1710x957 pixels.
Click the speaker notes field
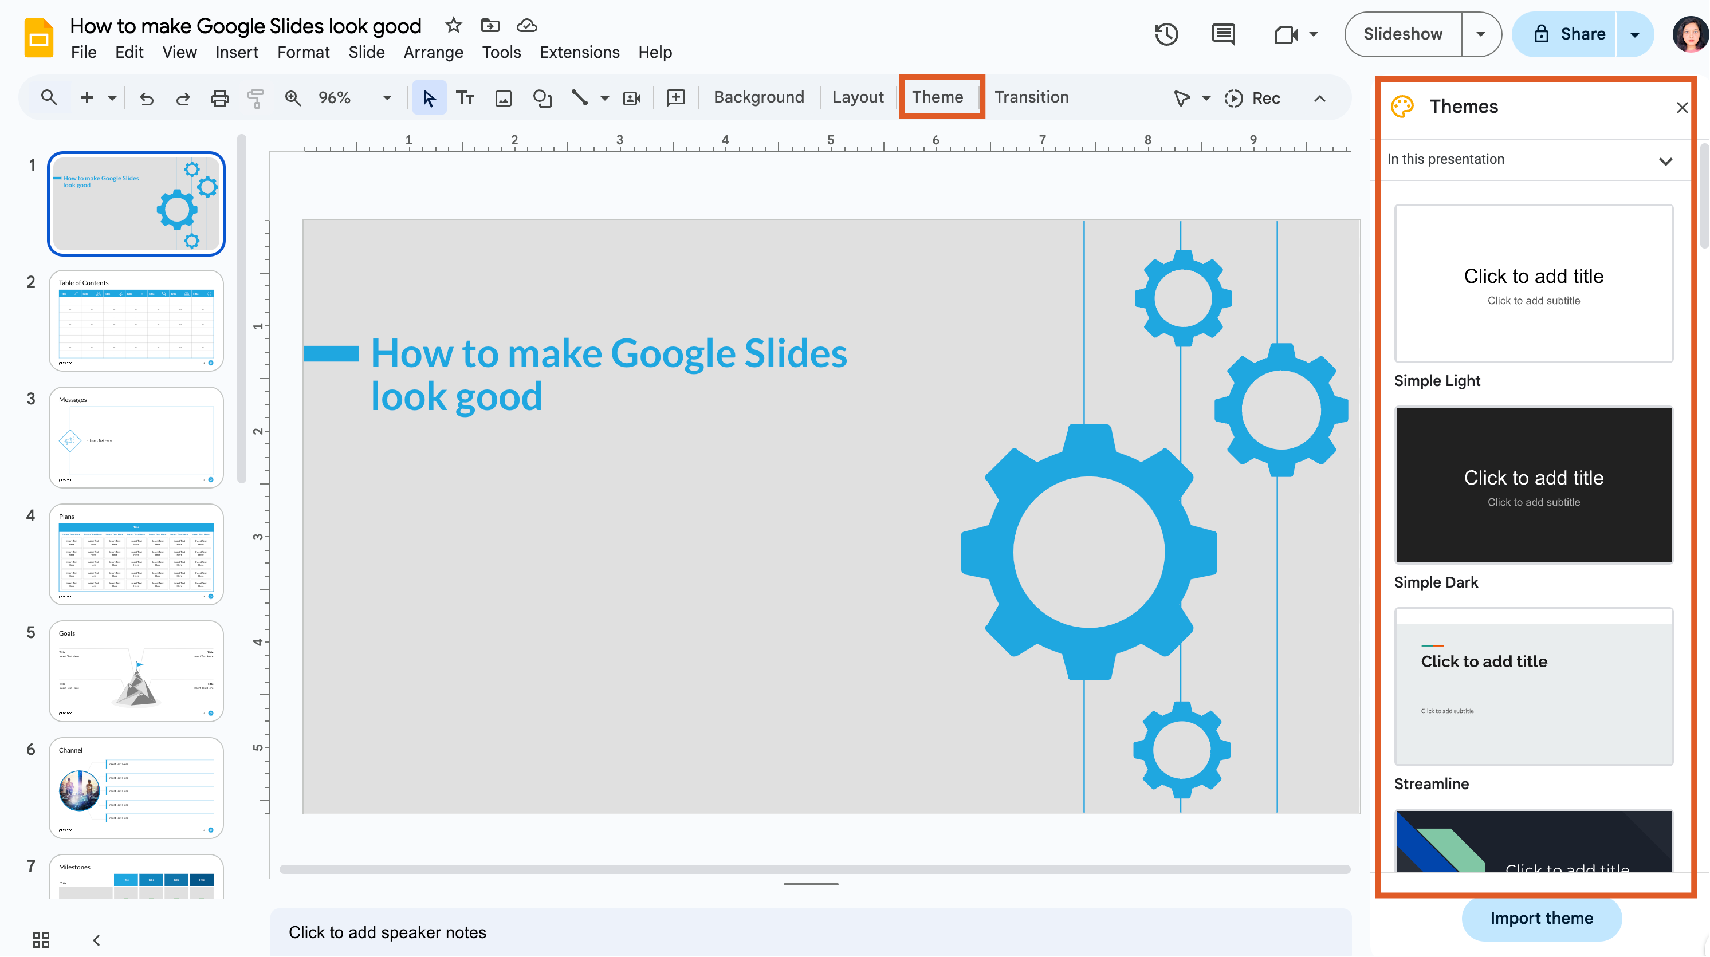(x=811, y=932)
